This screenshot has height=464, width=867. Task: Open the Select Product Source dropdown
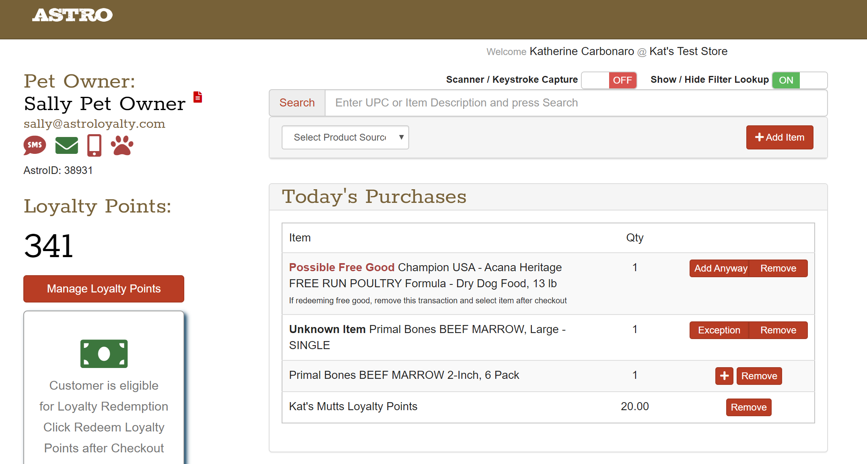pyautogui.click(x=345, y=137)
